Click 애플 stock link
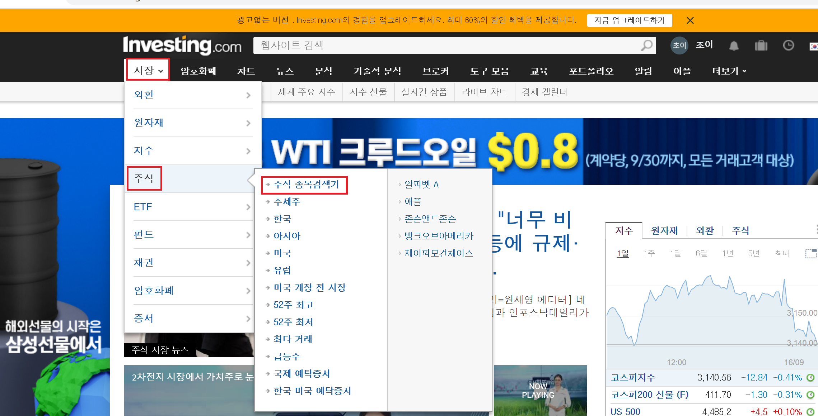 point(413,202)
